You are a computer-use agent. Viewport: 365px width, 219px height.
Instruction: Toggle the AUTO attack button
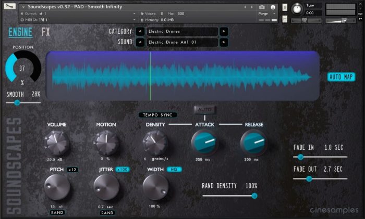tap(205, 110)
